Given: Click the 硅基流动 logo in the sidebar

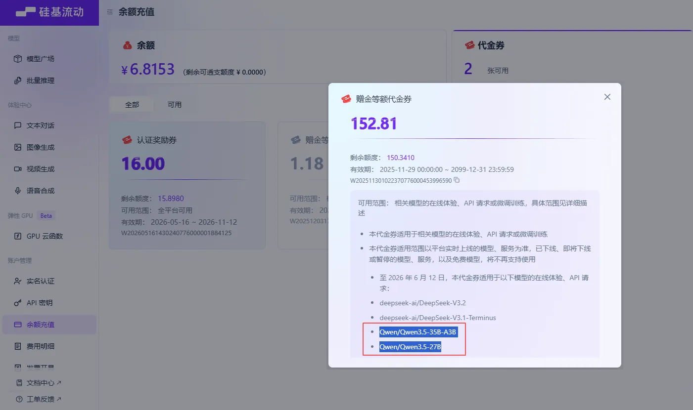Looking at the screenshot, I should click(49, 12).
